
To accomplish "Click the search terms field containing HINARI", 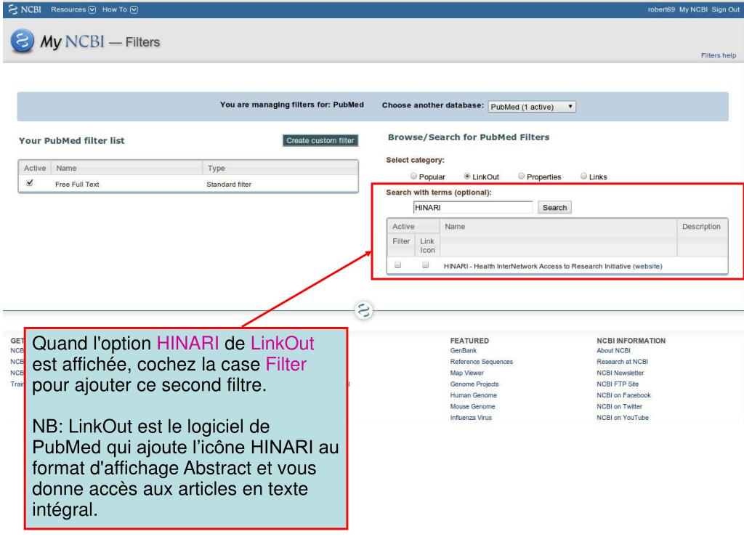I will point(473,207).
